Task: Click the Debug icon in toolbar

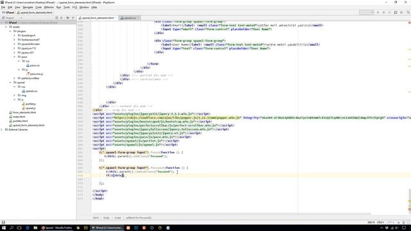Action: pyautogui.click(x=384, y=12)
